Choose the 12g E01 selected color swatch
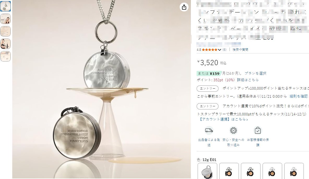 pyautogui.click(x=207, y=171)
